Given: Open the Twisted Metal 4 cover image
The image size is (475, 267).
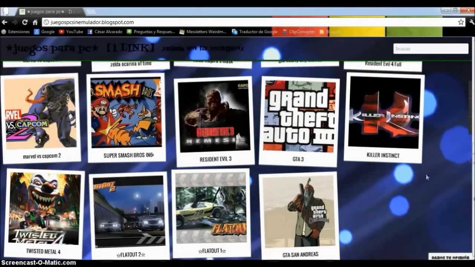Looking at the screenshot, I should (x=45, y=208).
